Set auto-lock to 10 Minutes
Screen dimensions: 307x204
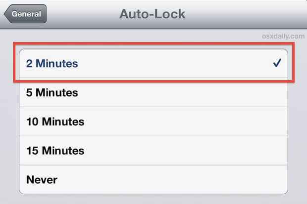coord(149,122)
